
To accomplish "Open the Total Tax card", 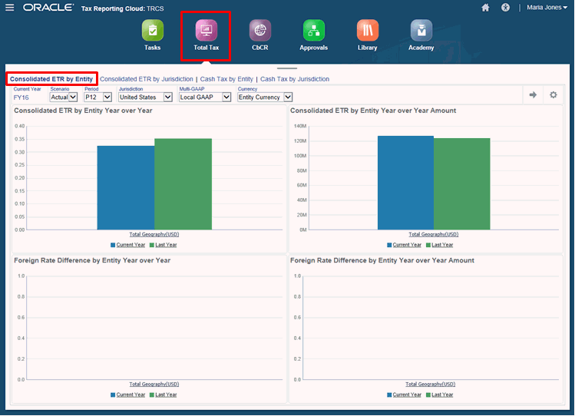I will click(206, 35).
